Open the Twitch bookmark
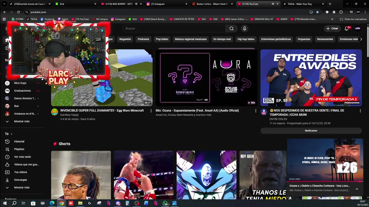 coord(63,19)
